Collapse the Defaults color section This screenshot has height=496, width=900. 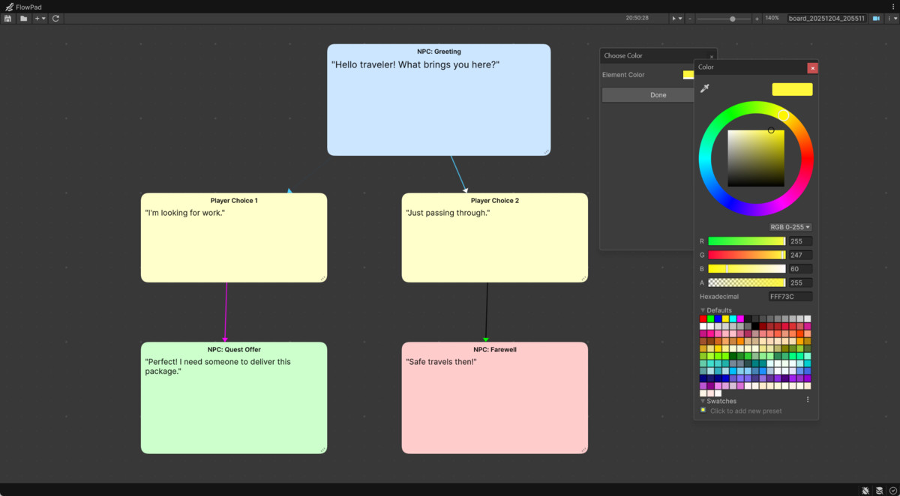point(703,309)
